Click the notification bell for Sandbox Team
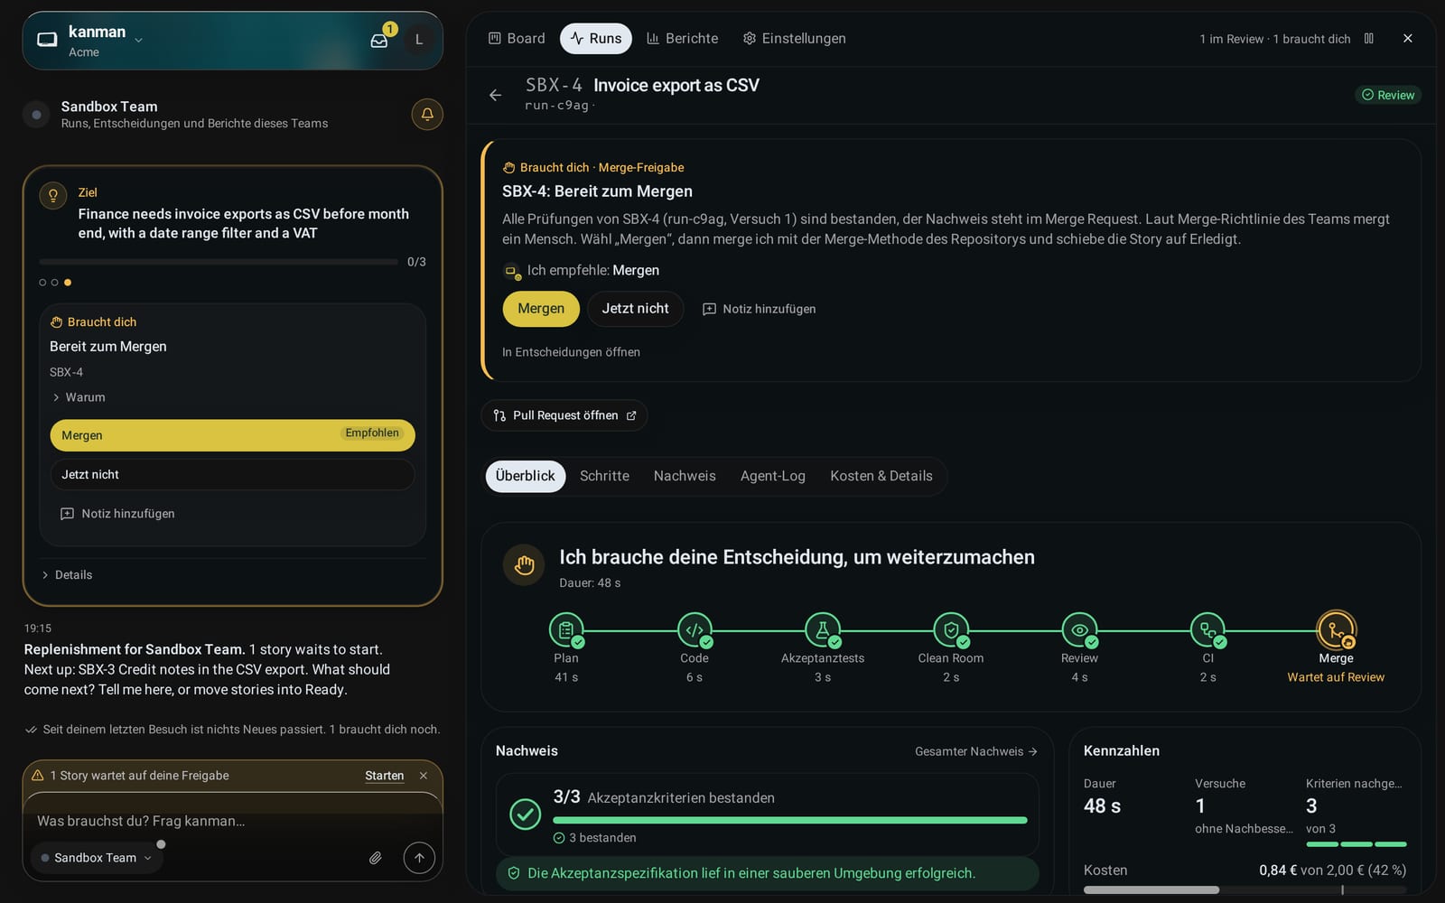Image resolution: width=1445 pixels, height=903 pixels. point(427,115)
